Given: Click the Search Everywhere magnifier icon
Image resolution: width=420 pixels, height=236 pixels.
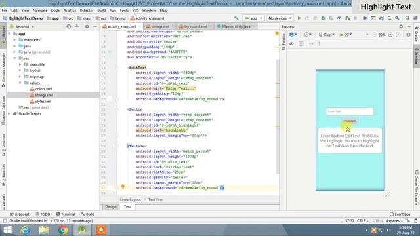Looking at the screenshot, I should (x=408, y=18).
